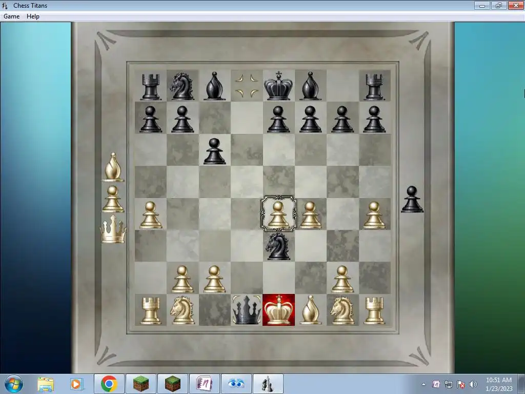Select the white pawn on f4
The image size is (525, 394).
click(310, 215)
